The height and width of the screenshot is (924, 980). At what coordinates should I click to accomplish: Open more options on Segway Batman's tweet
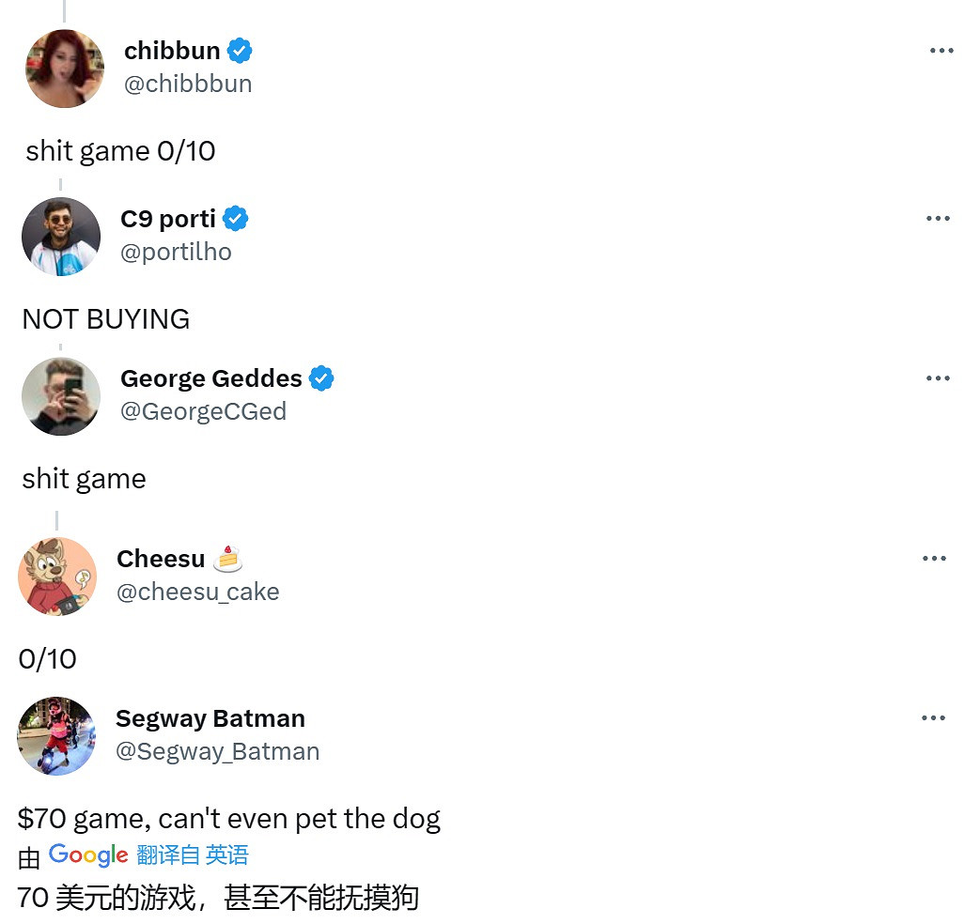[x=933, y=718]
